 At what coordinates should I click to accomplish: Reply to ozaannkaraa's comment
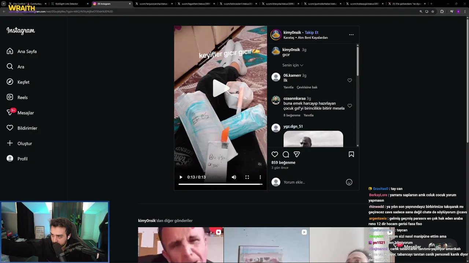[309, 115]
